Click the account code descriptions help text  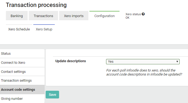pyautogui.click(x=144, y=72)
